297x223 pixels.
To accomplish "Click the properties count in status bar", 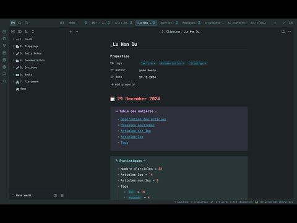I will click(199, 202).
